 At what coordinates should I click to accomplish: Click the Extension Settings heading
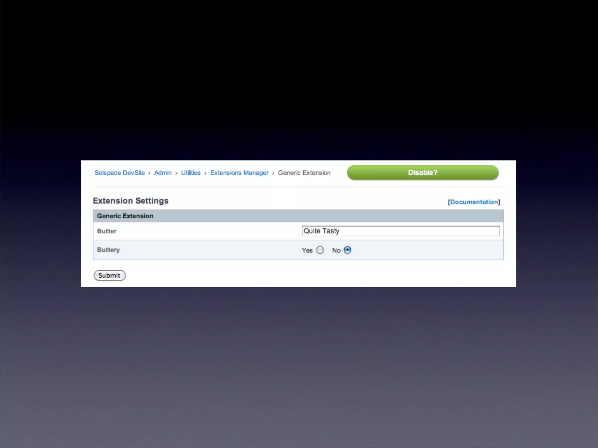131,201
